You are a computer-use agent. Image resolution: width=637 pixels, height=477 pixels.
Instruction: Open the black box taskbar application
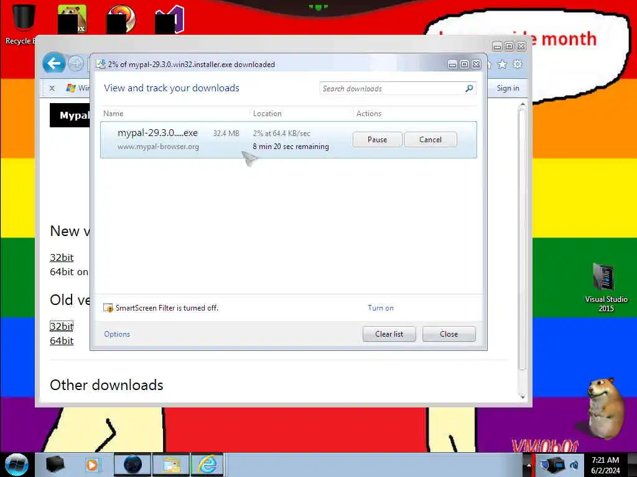point(55,464)
